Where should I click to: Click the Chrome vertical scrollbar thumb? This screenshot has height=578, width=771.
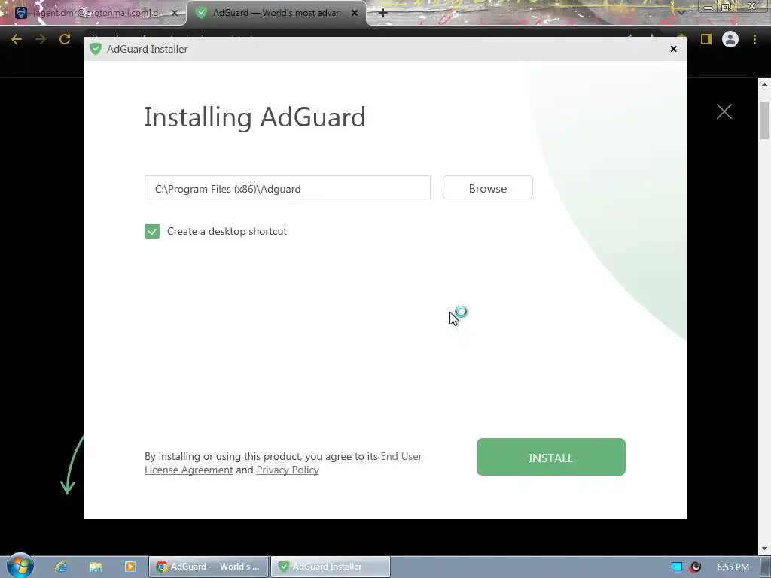click(x=764, y=120)
